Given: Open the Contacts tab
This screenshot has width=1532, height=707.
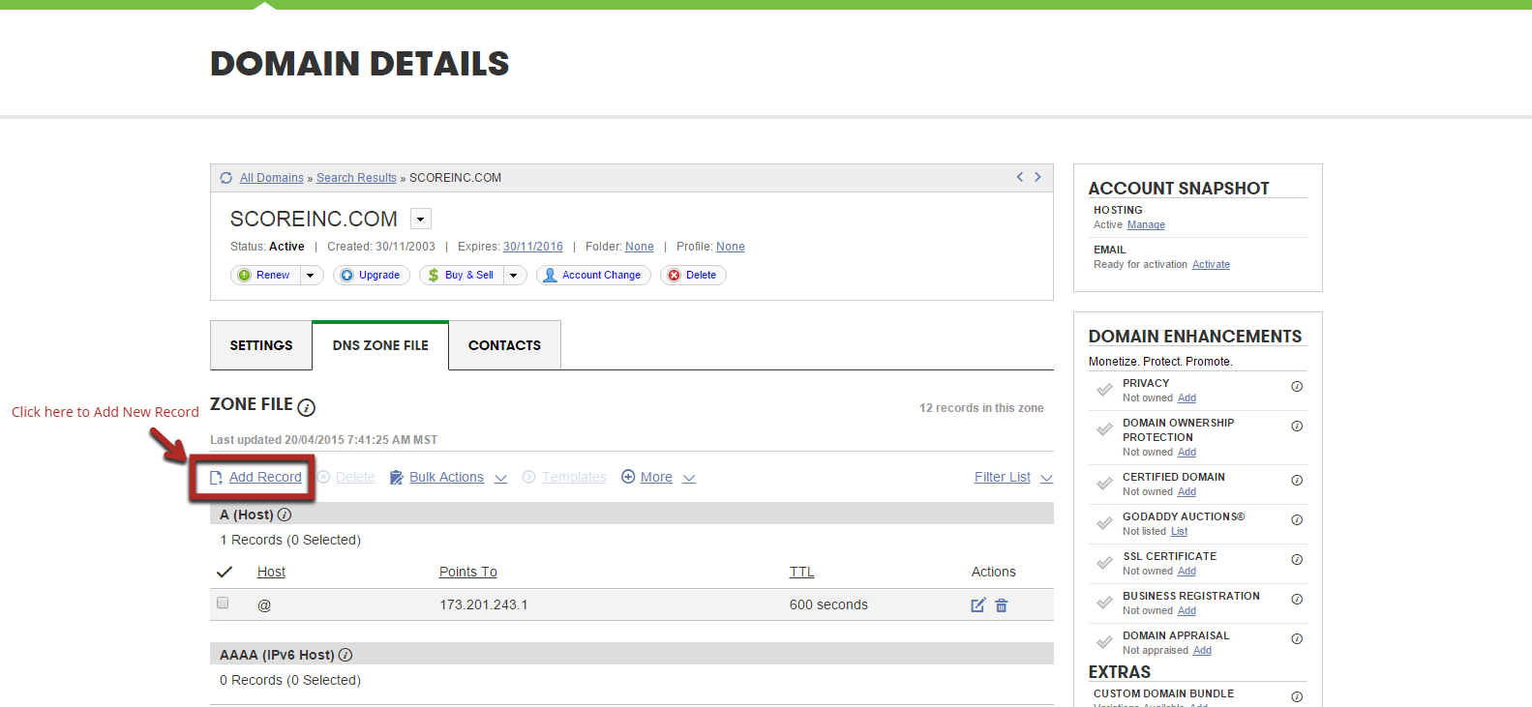Looking at the screenshot, I should [504, 345].
